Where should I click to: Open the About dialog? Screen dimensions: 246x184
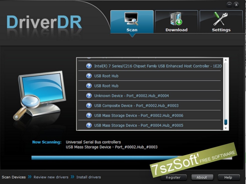[202, 177]
